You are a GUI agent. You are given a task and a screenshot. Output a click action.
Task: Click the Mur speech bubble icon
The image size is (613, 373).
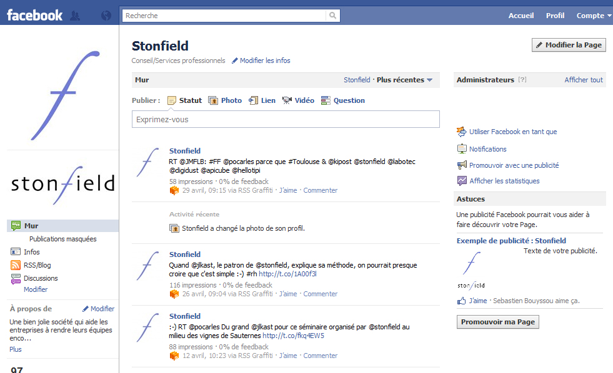tap(16, 226)
